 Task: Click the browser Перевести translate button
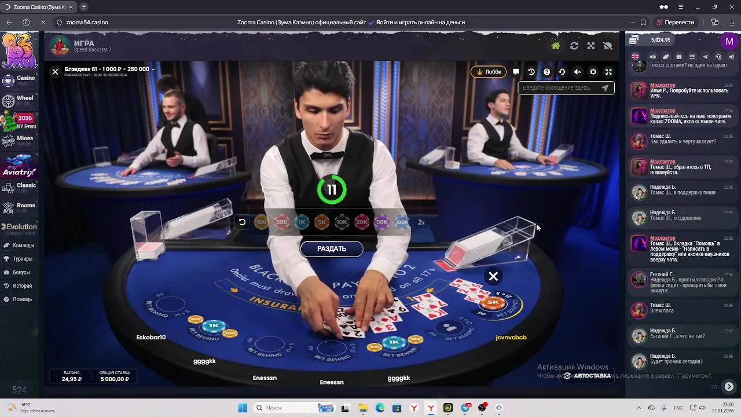[x=675, y=23]
